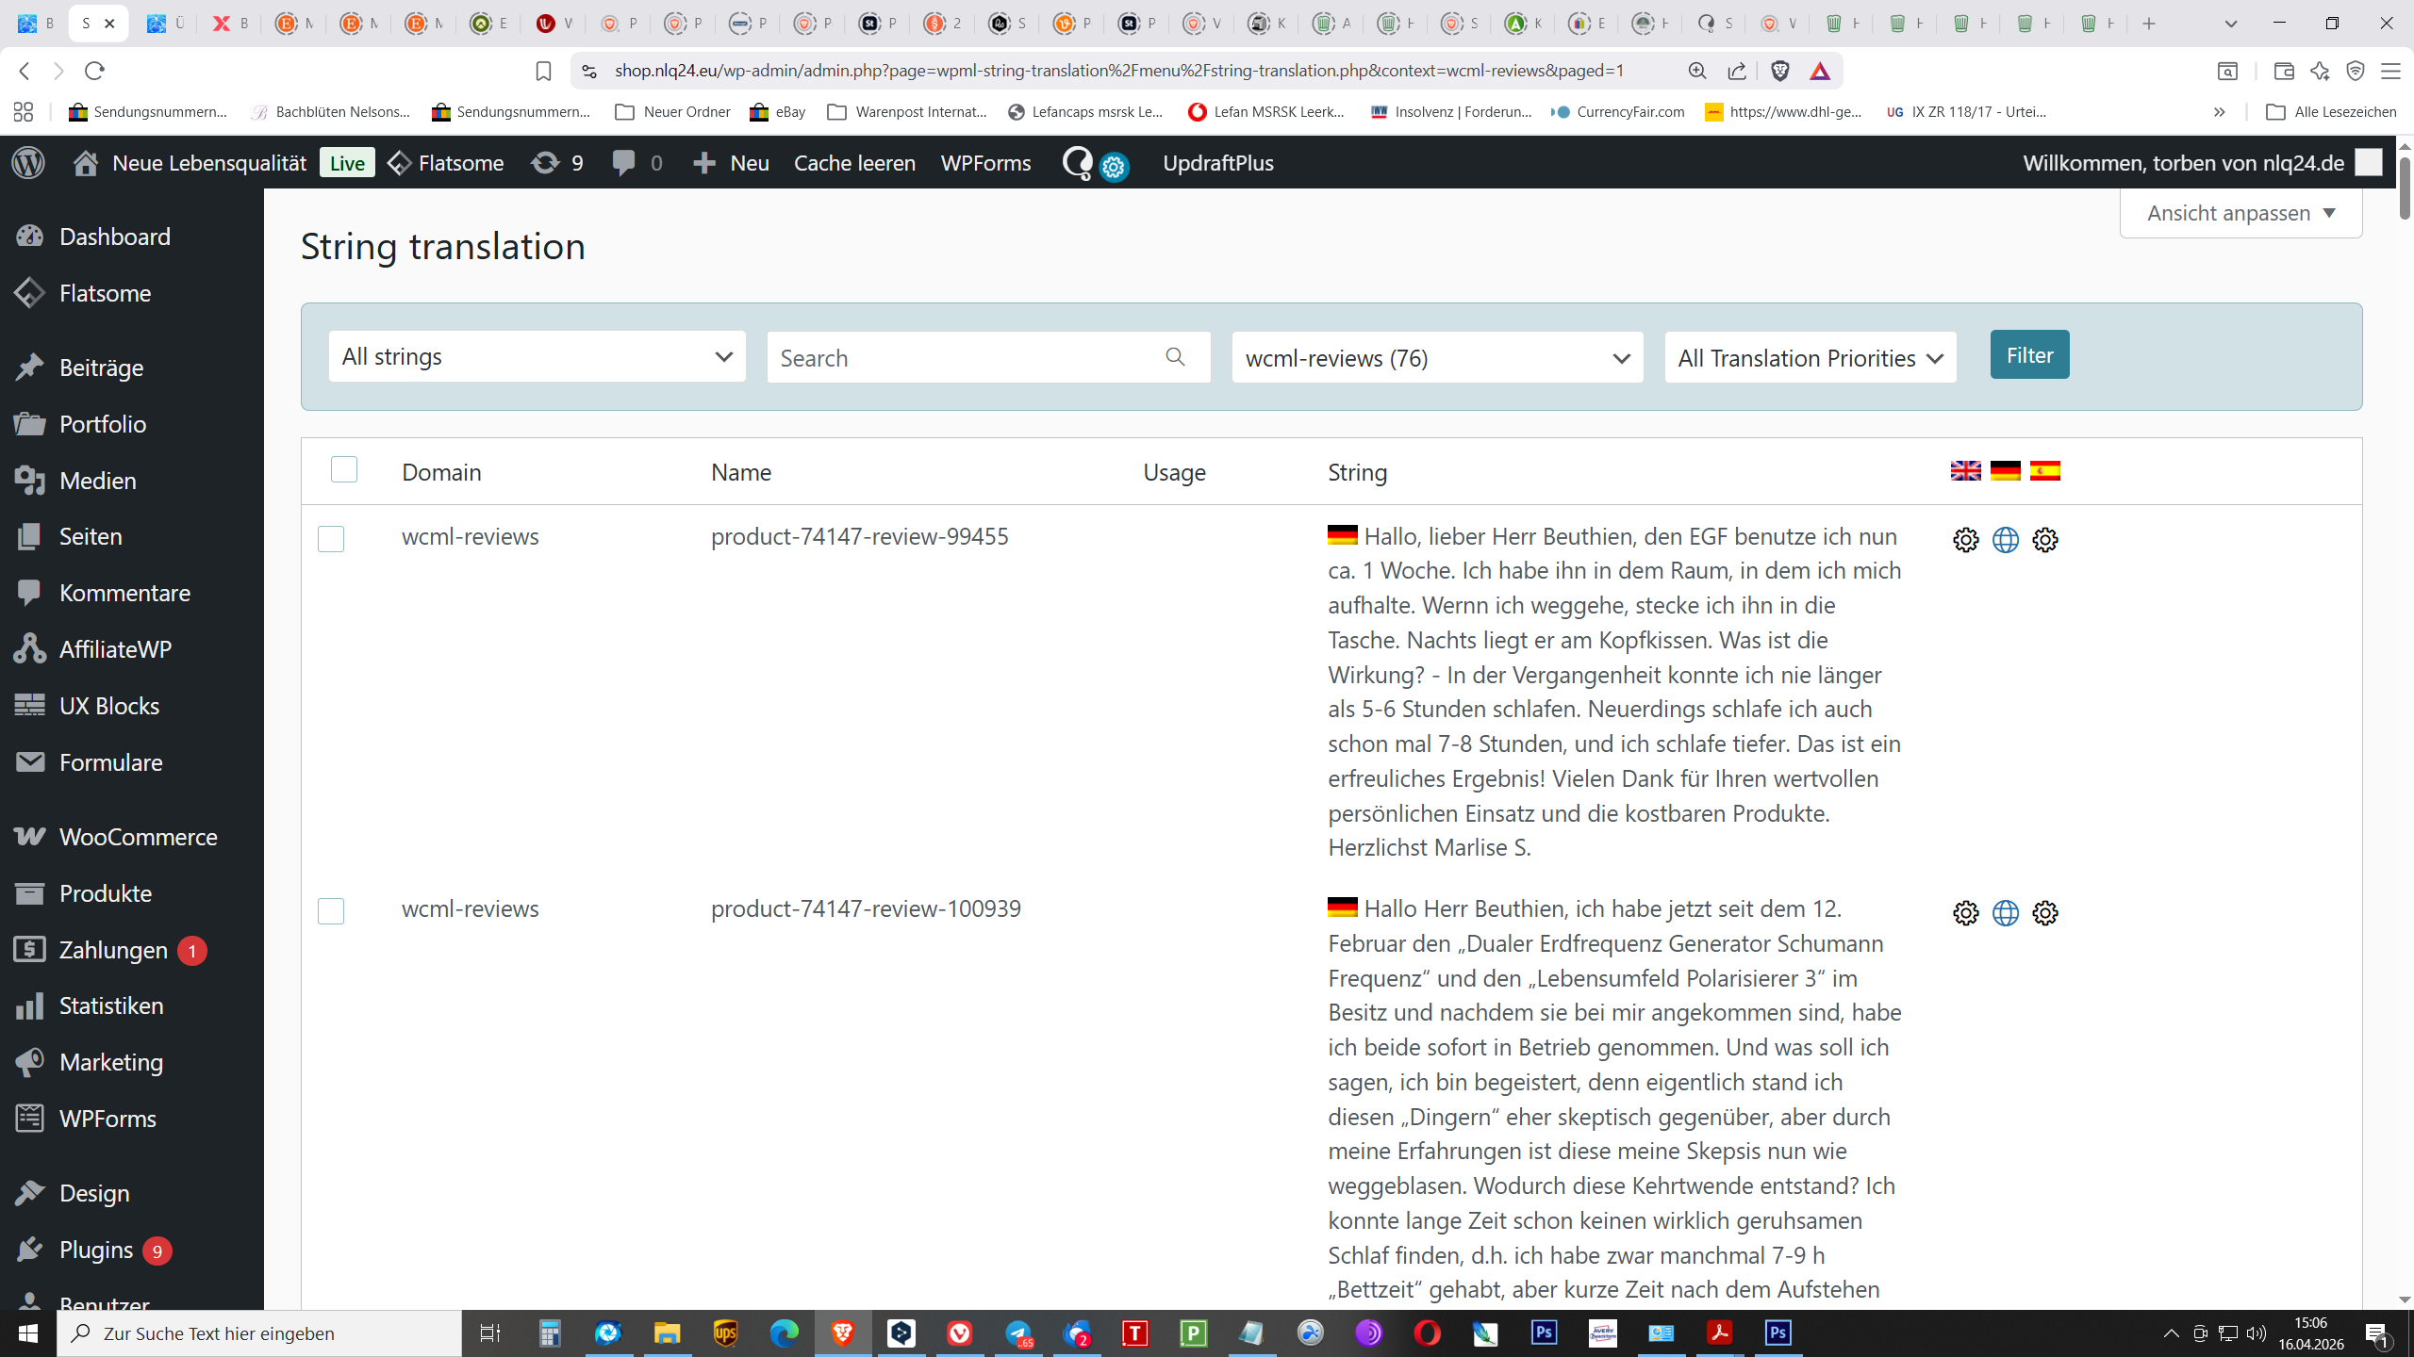Click English translation gear for review-99455
This screenshot has height=1357, width=2414.
pos(1965,540)
